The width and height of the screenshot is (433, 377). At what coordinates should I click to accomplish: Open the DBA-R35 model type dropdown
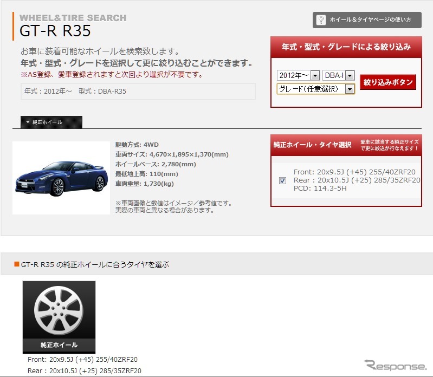pos(338,75)
